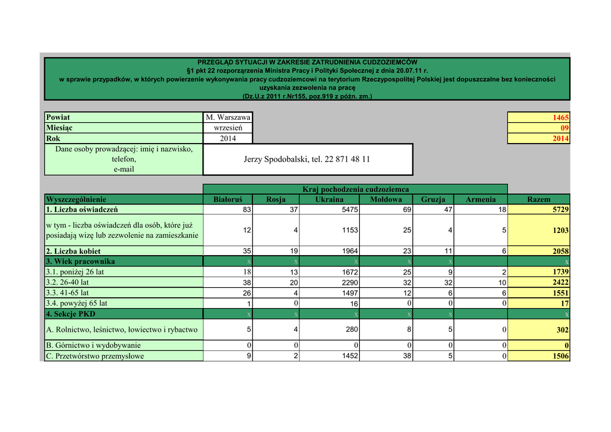Screen dimensions: 611x432
Task: Click the cell showing 2290
Action: pyautogui.click(x=329, y=282)
